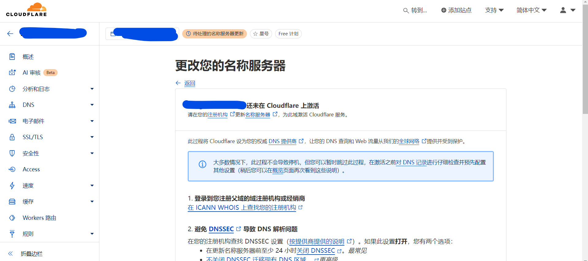The height and width of the screenshot is (261, 588).
Task: Open the DNS 提供商 link
Action: coord(282,141)
